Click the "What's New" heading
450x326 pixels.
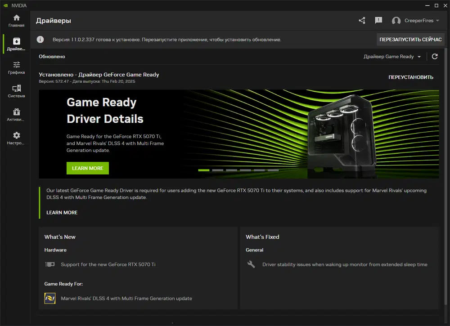[60, 237]
